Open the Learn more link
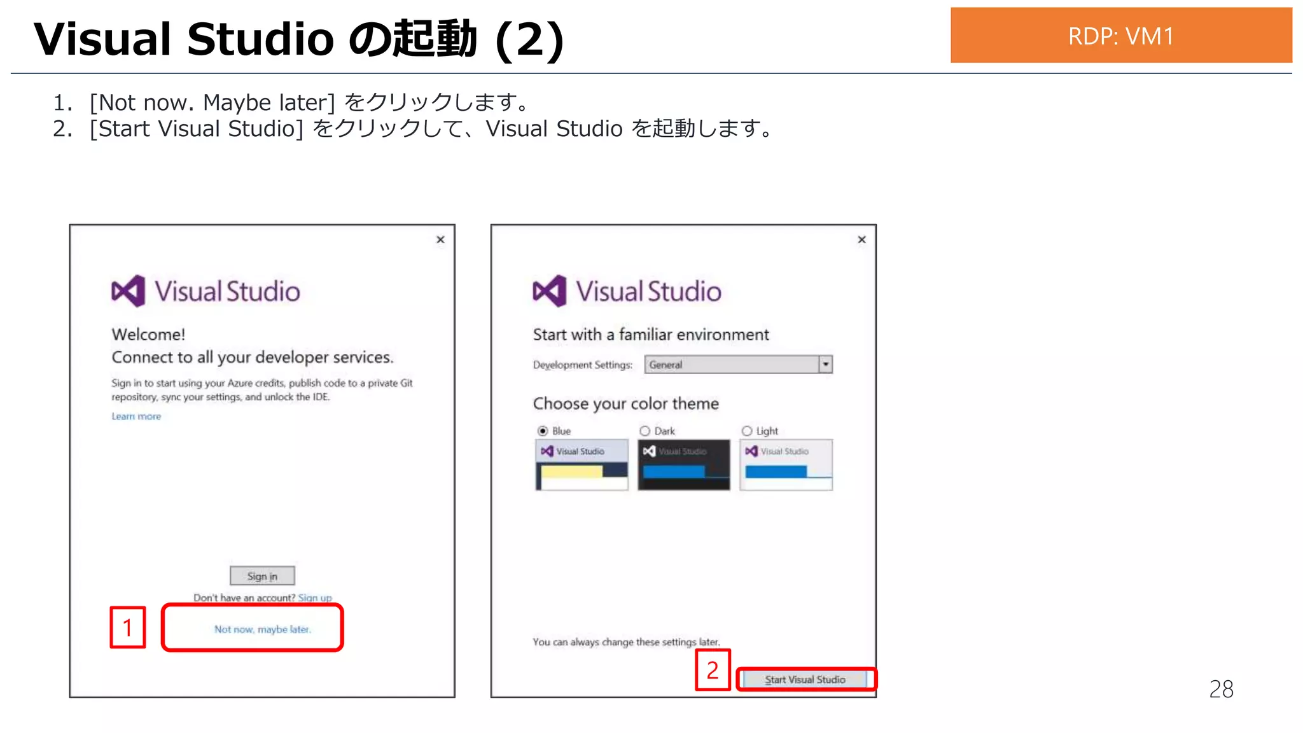 [x=136, y=416]
